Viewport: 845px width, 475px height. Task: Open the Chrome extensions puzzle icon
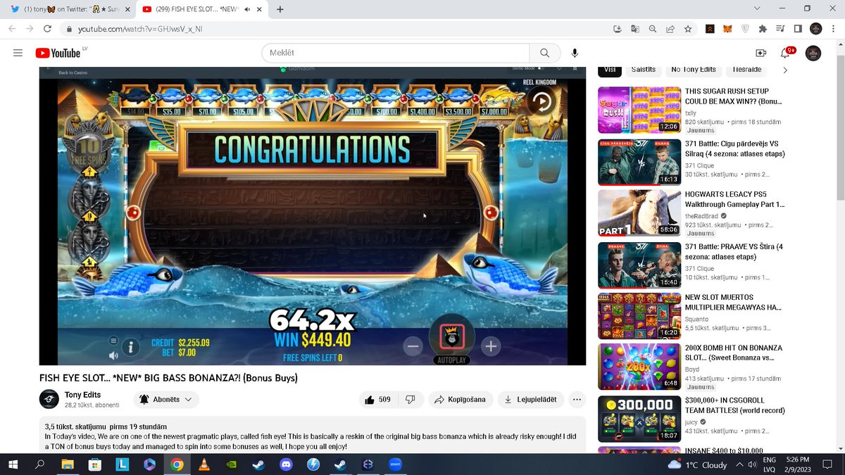763,29
